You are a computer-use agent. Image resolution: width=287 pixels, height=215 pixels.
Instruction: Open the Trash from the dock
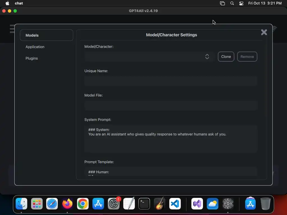pos(266,204)
